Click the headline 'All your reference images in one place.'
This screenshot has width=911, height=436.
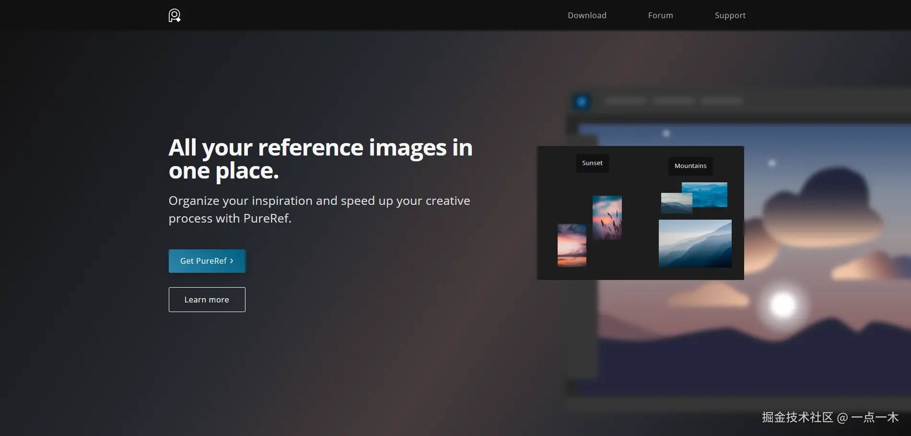320,159
